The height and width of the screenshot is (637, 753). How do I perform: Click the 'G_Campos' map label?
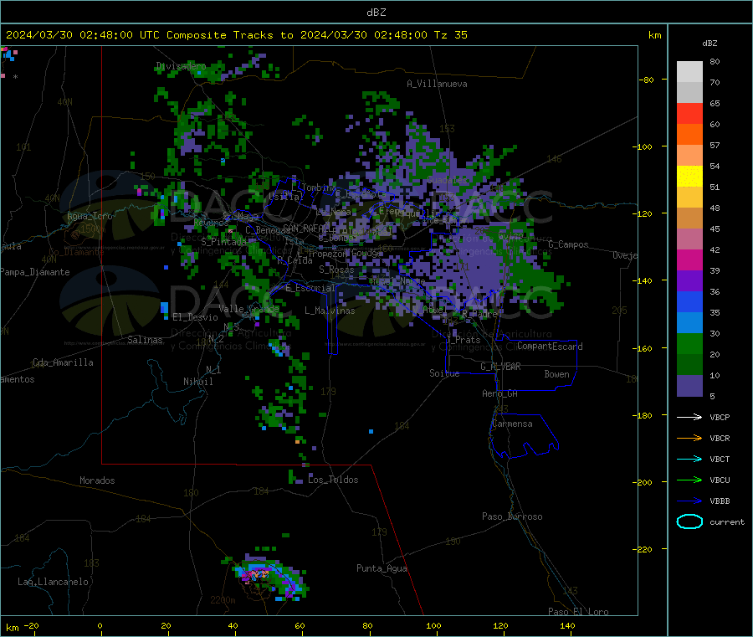click(568, 244)
